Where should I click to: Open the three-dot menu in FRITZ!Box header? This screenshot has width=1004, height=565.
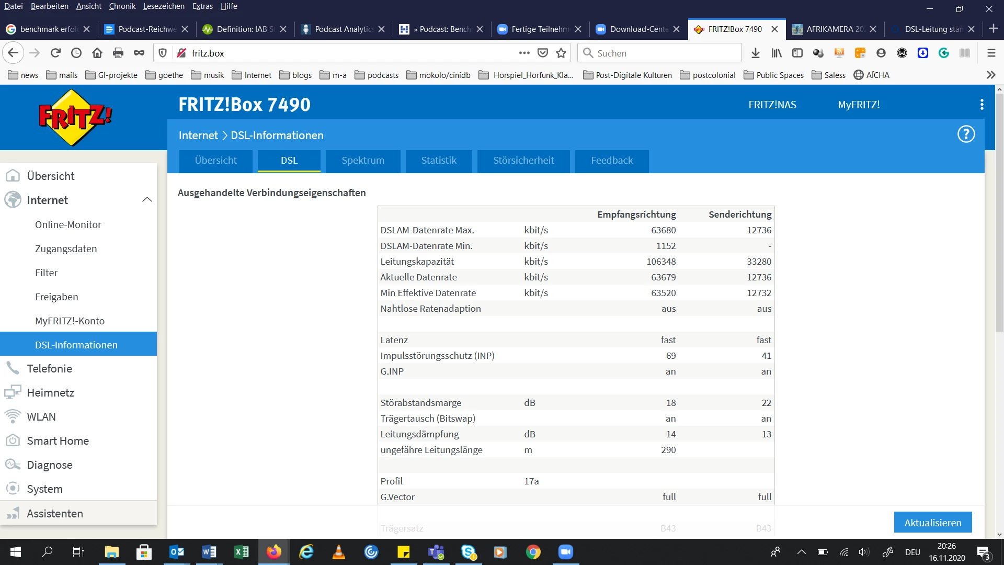click(982, 105)
